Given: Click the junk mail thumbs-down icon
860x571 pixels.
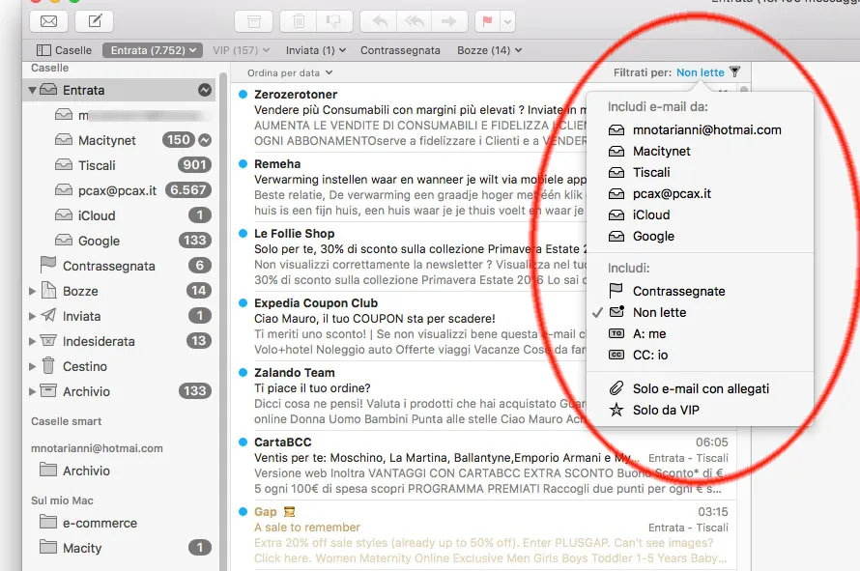Looking at the screenshot, I should 335,19.
